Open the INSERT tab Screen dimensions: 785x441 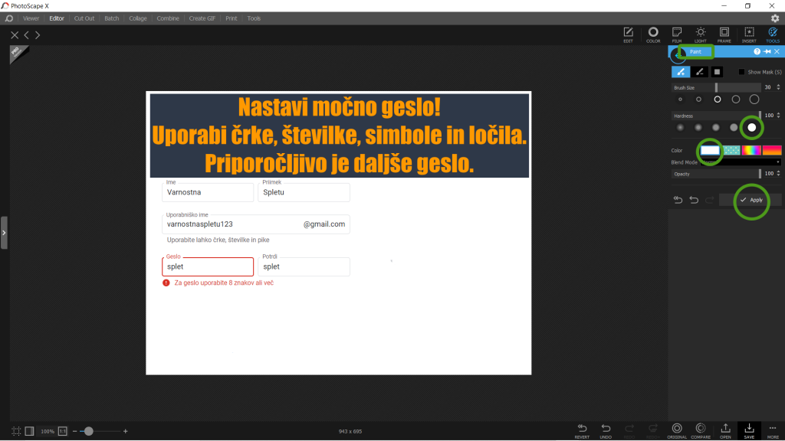pyautogui.click(x=749, y=35)
